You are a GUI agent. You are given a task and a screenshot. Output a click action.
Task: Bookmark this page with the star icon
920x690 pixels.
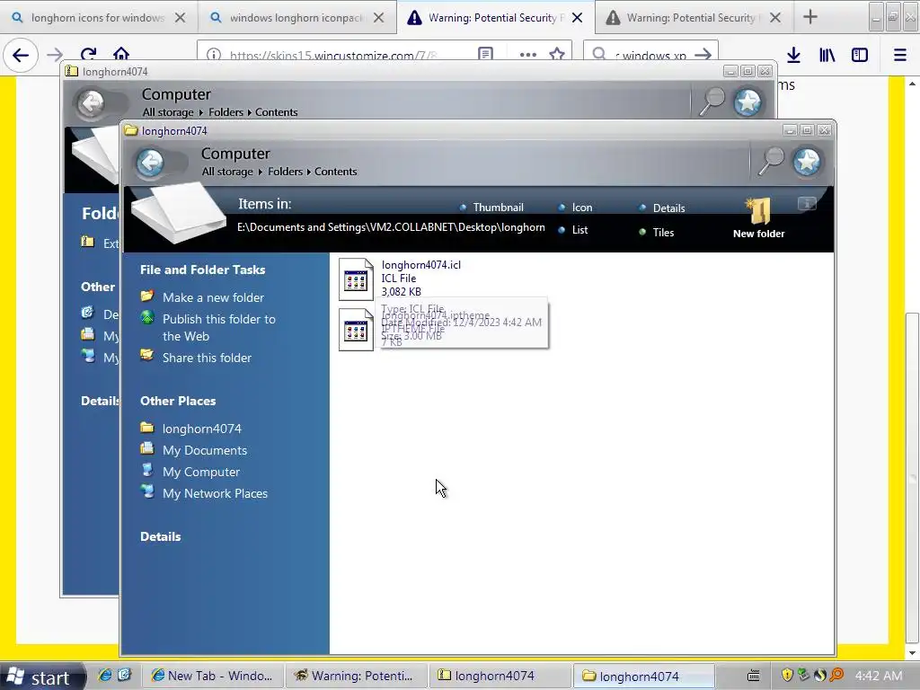[x=557, y=55]
